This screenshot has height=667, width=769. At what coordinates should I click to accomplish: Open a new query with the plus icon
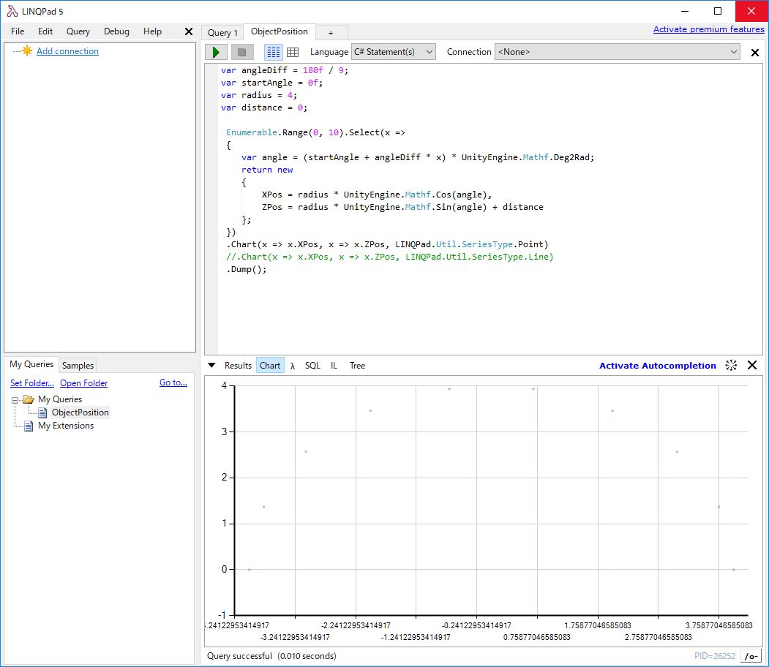tap(331, 31)
